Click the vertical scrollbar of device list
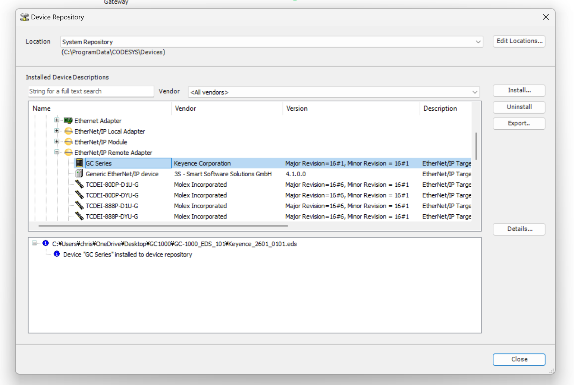Screen dimensions: 574x385 pyautogui.click(x=476, y=146)
